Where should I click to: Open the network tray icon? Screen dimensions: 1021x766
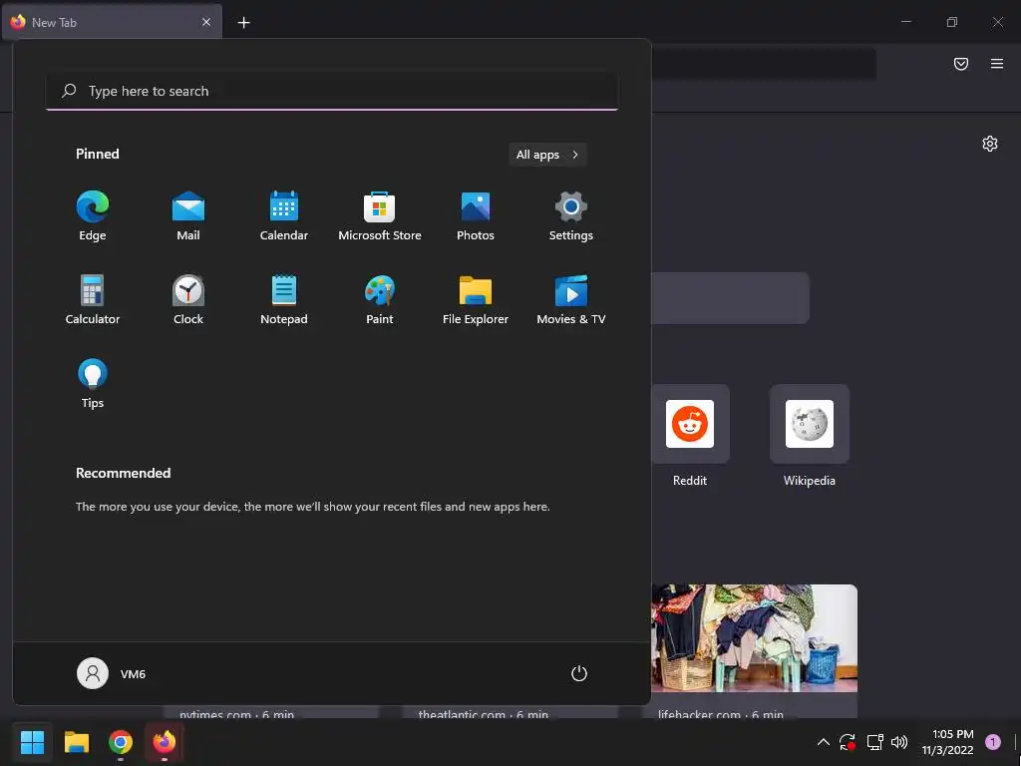pyautogui.click(x=874, y=742)
